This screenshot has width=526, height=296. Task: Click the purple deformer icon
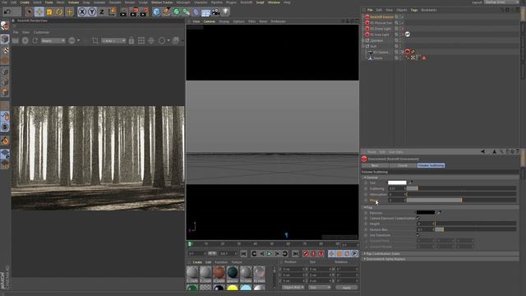click(196, 12)
